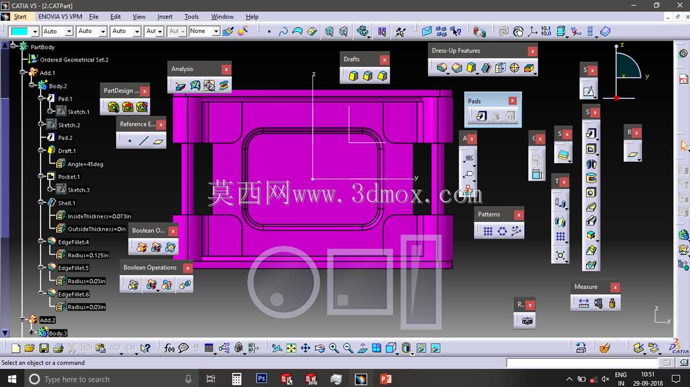The height and width of the screenshot is (387, 690).
Task: Open the color fill dropdown arrow
Action: 35,31
